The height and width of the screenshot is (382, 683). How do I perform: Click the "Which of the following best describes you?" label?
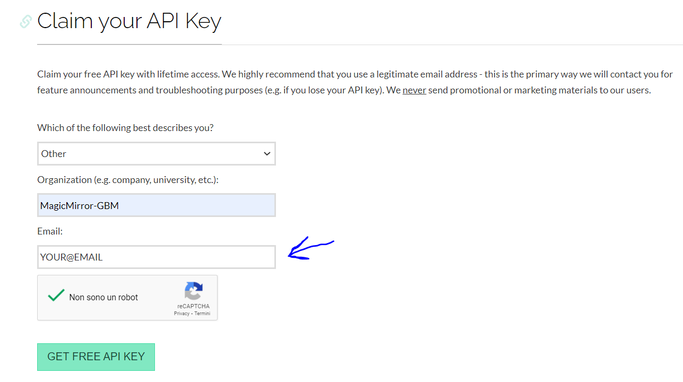[125, 128]
